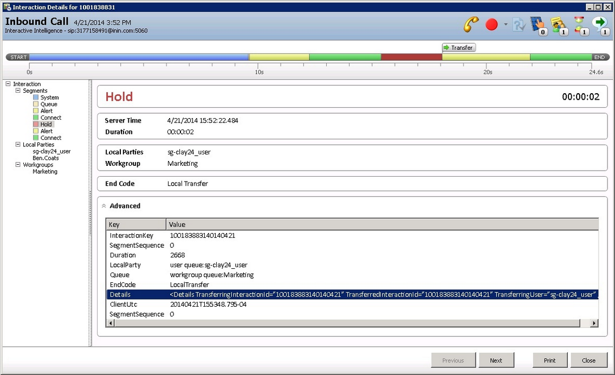
Task: Click the red record circle icon
Action: [491, 24]
